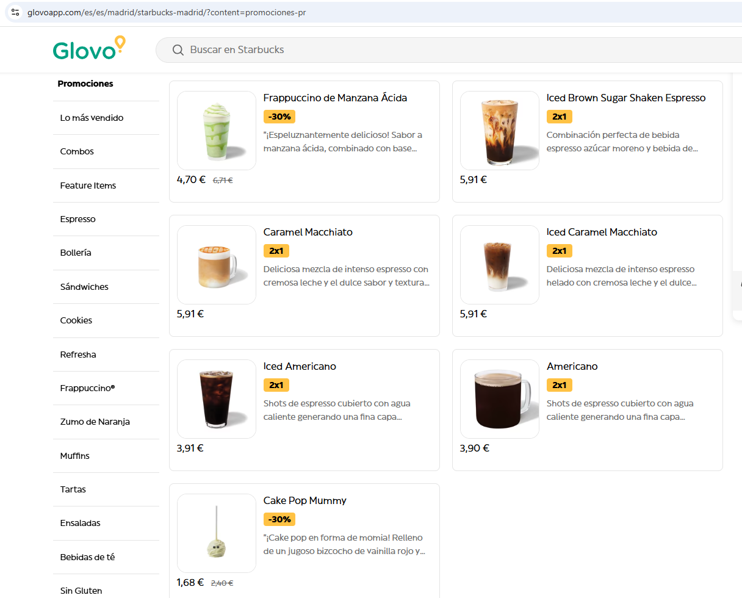Screen dimensions: 742x598
Task: Open Zumo de Naranja category
Action: [95, 422]
